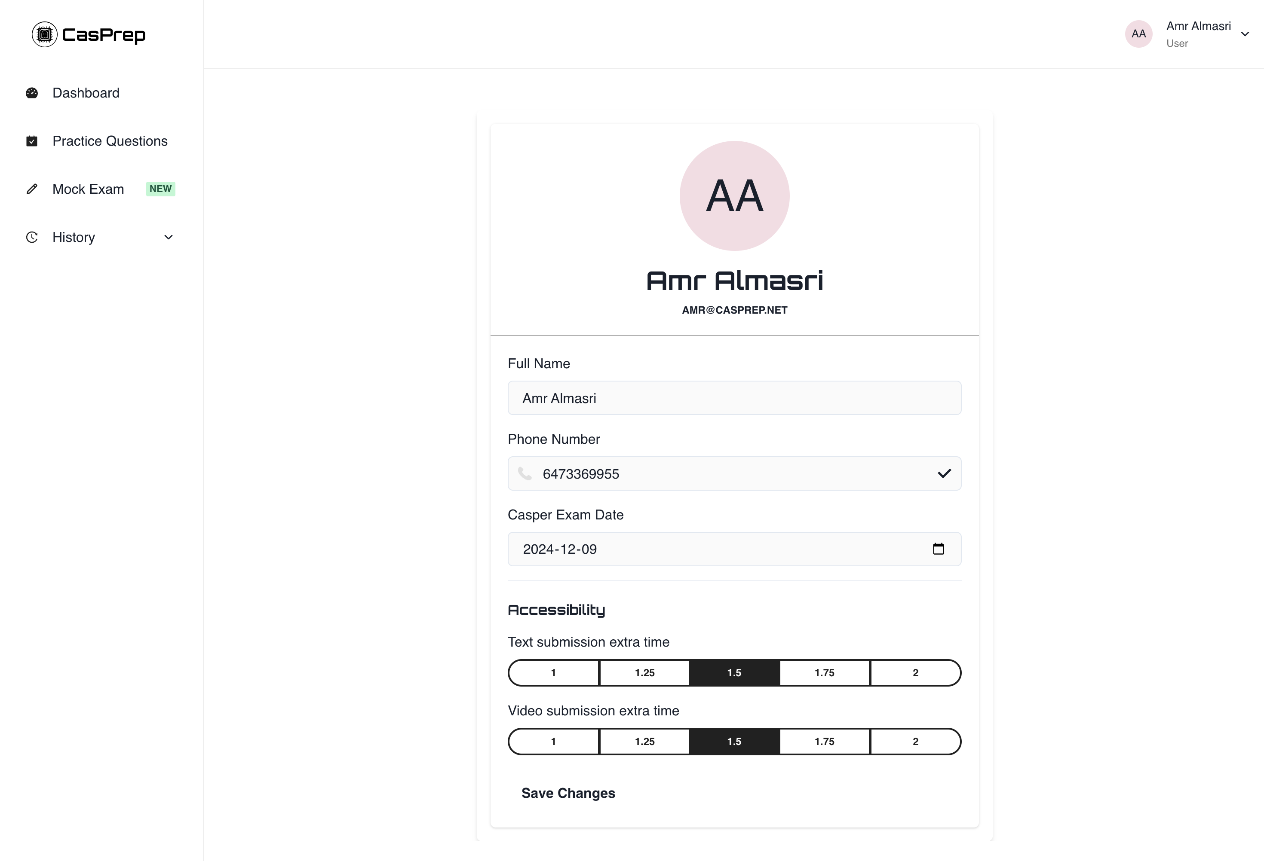Open the Mock Exam page
This screenshot has width=1264, height=861.
pos(88,189)
